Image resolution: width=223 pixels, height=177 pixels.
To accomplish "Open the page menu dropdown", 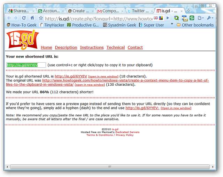I will [x=201, y=18].
